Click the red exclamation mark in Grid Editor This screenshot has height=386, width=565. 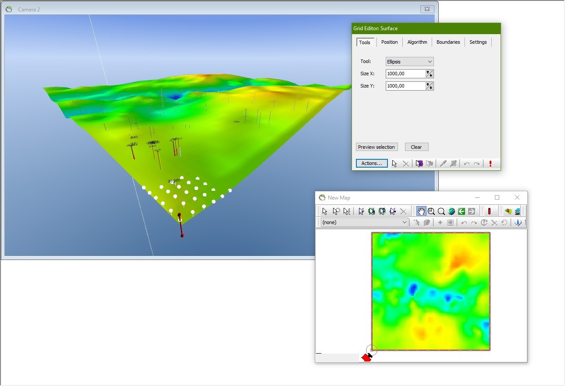point(490,163)
